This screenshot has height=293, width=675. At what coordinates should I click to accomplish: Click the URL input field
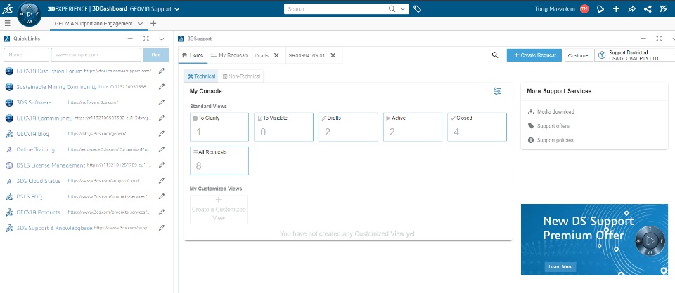point(96,55)
